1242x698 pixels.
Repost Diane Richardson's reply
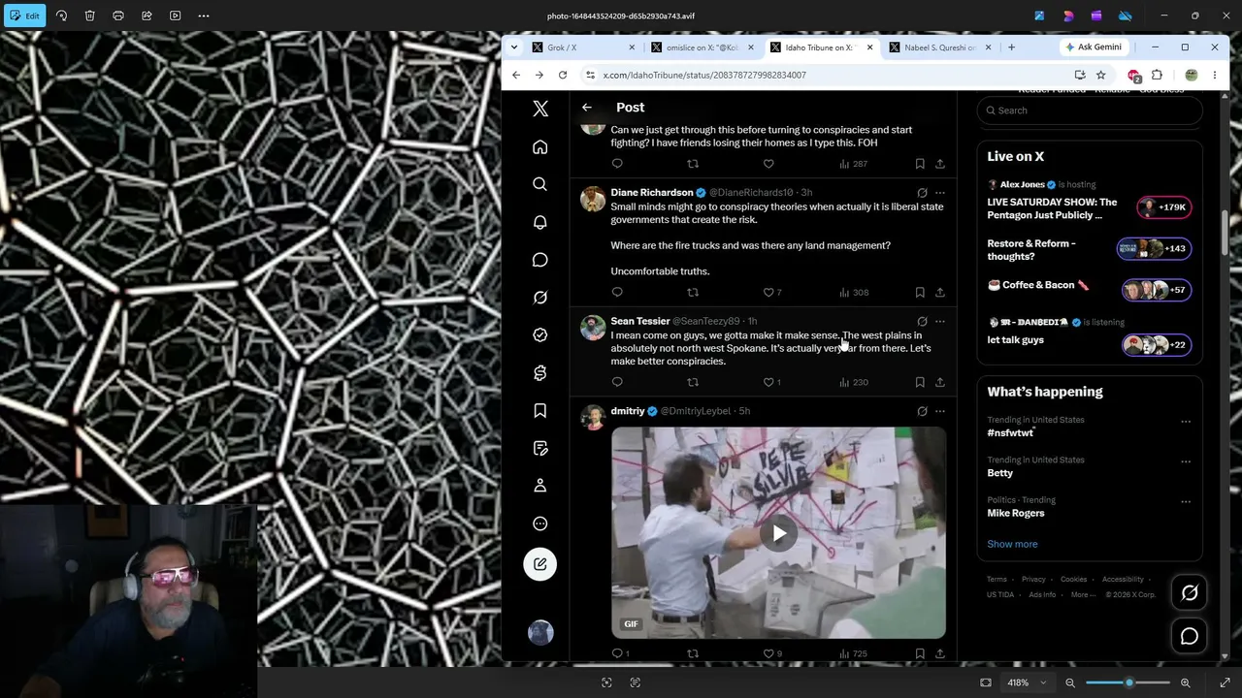(693, 292)
